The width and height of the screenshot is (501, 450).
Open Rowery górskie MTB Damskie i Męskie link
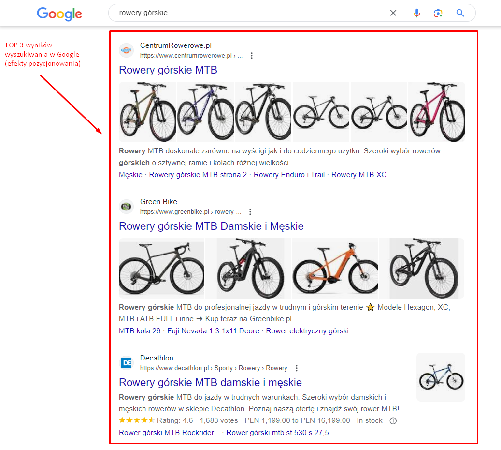pyautogui.click(x=211, y=226)
